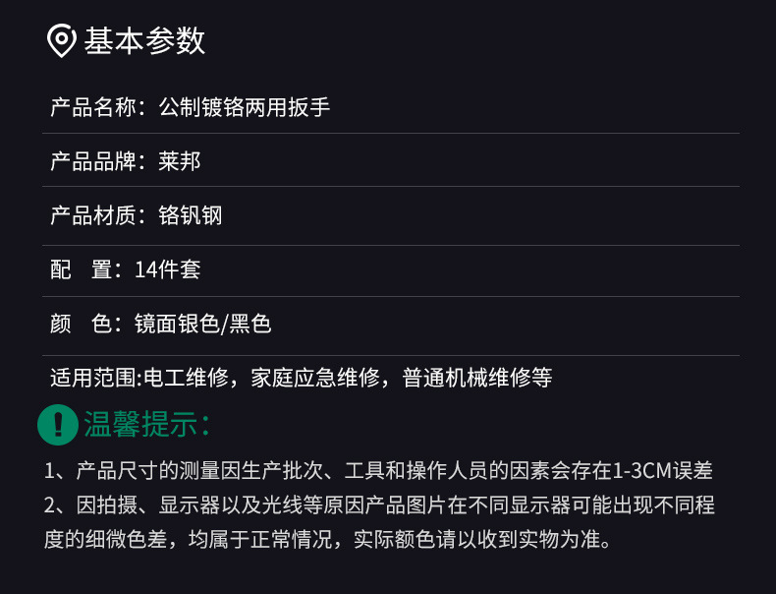Click the 14件套 configuration value
This screenshot has width=776, height=594.
(168, 269)
